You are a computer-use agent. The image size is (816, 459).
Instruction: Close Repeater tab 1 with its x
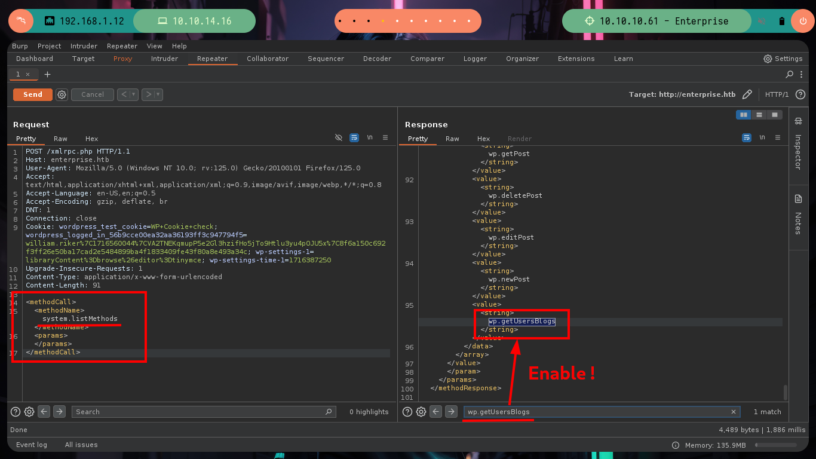click(x=27, y=74)
